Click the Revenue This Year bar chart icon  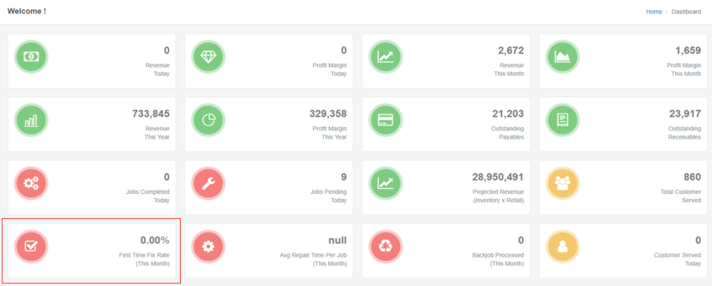[x=32, y=119]
